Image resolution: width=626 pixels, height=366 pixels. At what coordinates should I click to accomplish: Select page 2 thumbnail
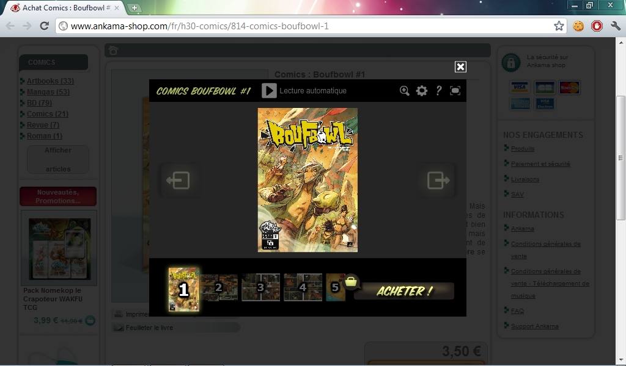point(219,287)
